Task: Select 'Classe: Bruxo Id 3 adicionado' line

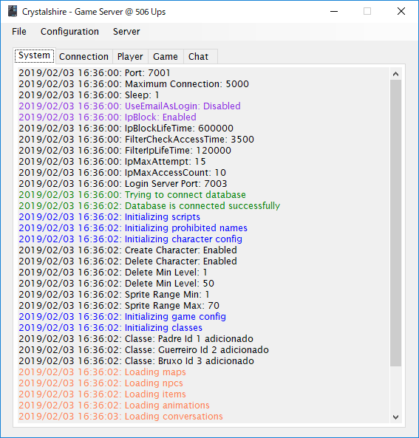Action: 136,361
